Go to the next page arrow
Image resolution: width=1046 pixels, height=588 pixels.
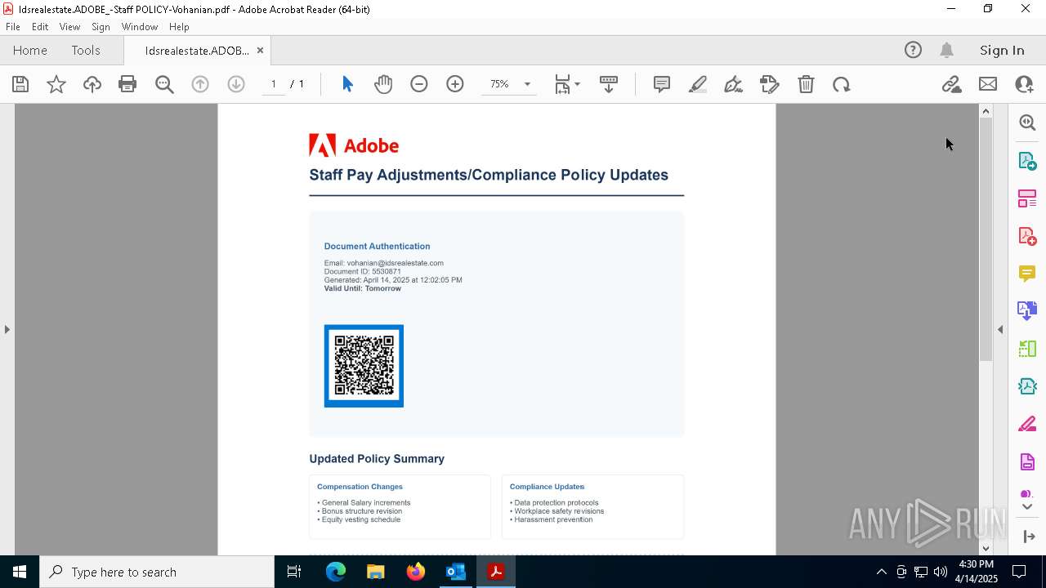[x=236, y=84]
